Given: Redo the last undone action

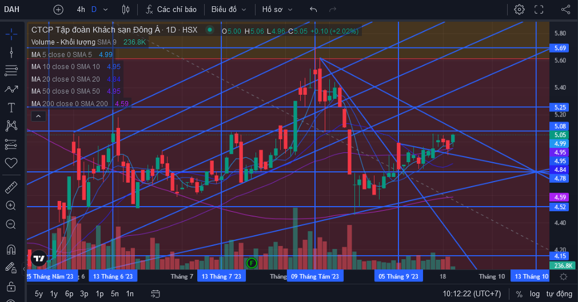Looking at the screenshot, I should [x=333, y=10].
